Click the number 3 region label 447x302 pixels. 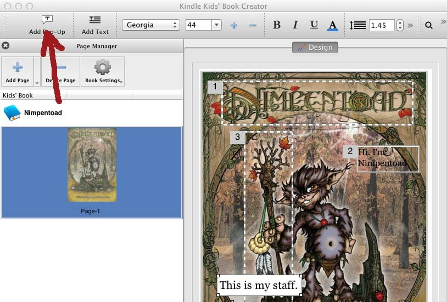[x=237, y=137]
